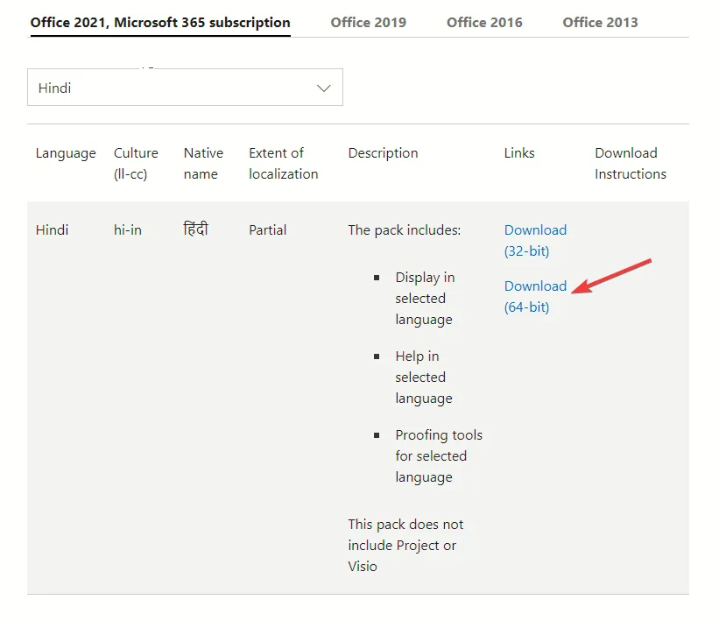The image size is (726, 628).
Task: Click the dropdown chevron arrow
Action: 324,88
